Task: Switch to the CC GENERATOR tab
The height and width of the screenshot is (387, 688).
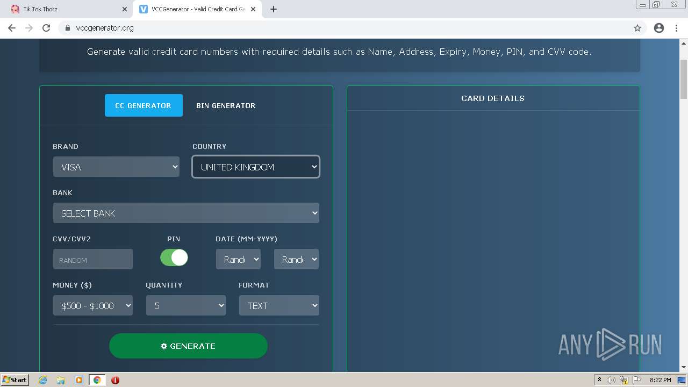Action: [x=144, y=105]
